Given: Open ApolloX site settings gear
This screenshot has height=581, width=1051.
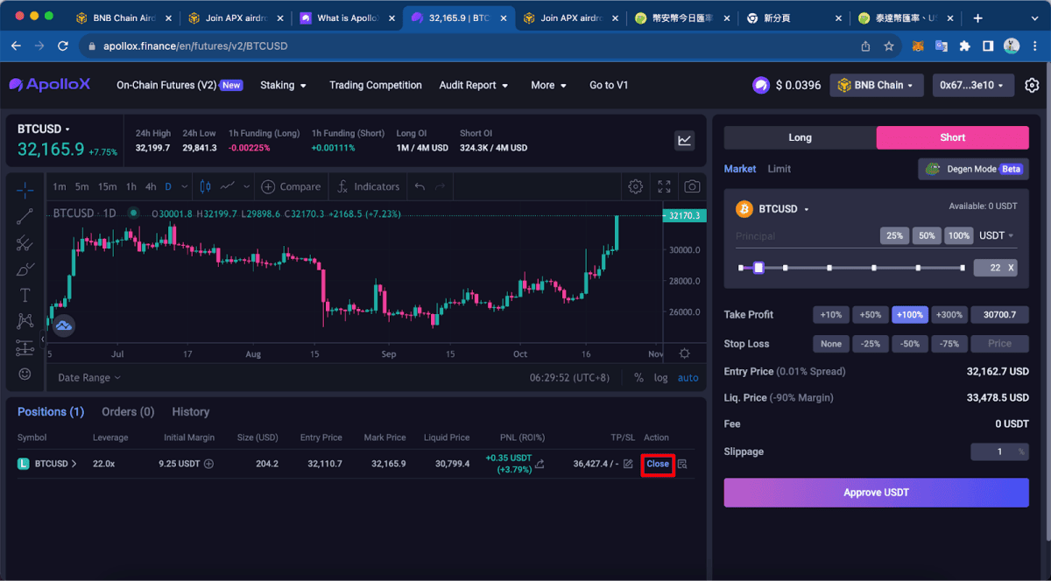Looking at the screenshot, I should coord(1032,85).
